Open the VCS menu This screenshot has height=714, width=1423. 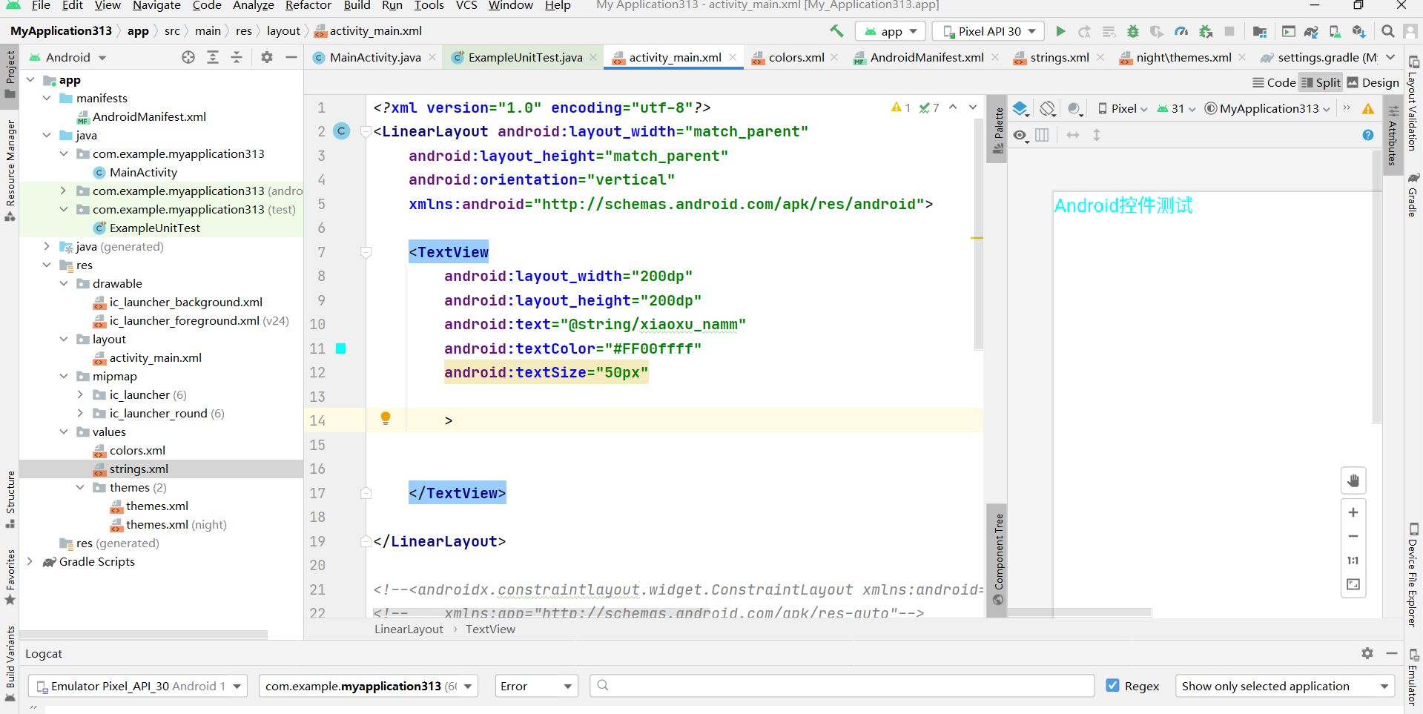click(466, 6)
